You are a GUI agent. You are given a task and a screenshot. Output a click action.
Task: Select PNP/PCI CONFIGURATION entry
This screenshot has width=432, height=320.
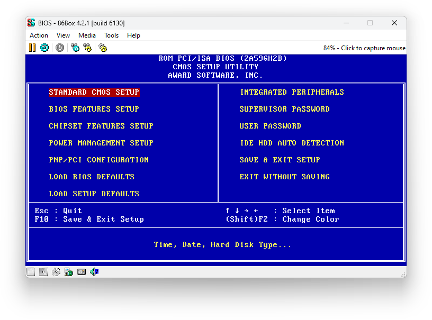(x=98, y=160)
